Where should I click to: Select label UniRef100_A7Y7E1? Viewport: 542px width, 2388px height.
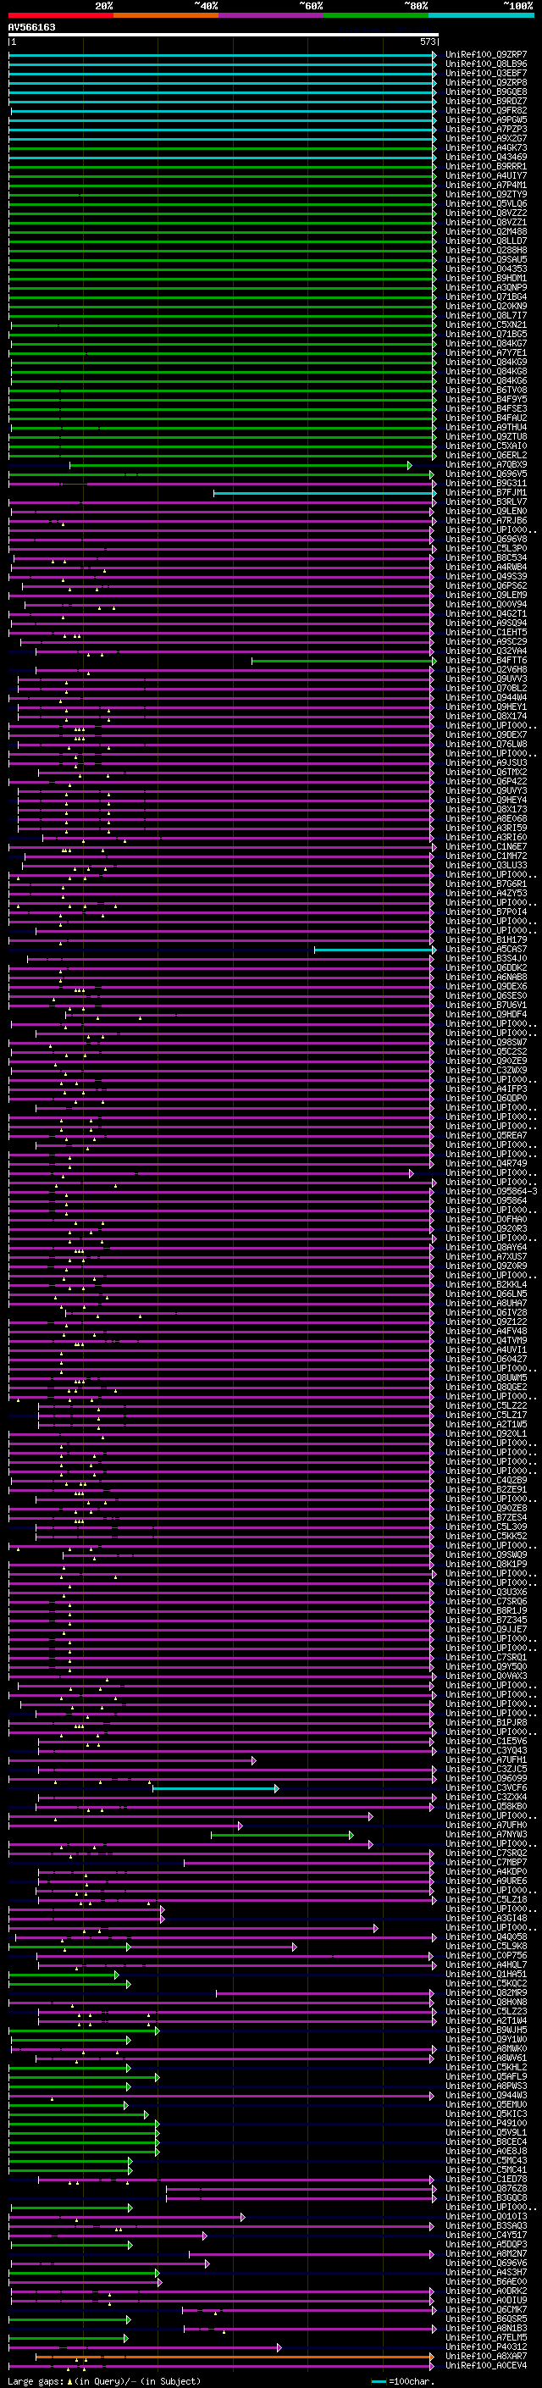[x=486, y=352]
